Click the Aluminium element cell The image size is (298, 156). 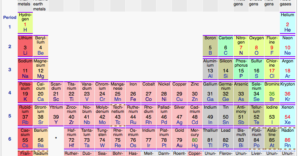[210, 69]
